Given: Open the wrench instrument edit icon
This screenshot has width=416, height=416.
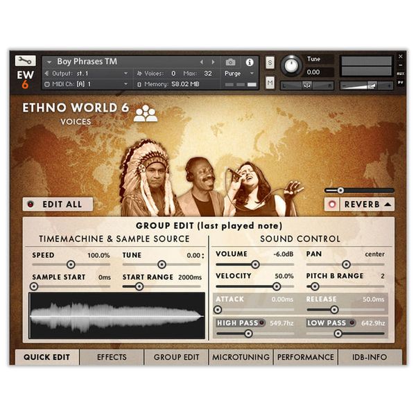Looking at the screenshot, I should (25, 61).
